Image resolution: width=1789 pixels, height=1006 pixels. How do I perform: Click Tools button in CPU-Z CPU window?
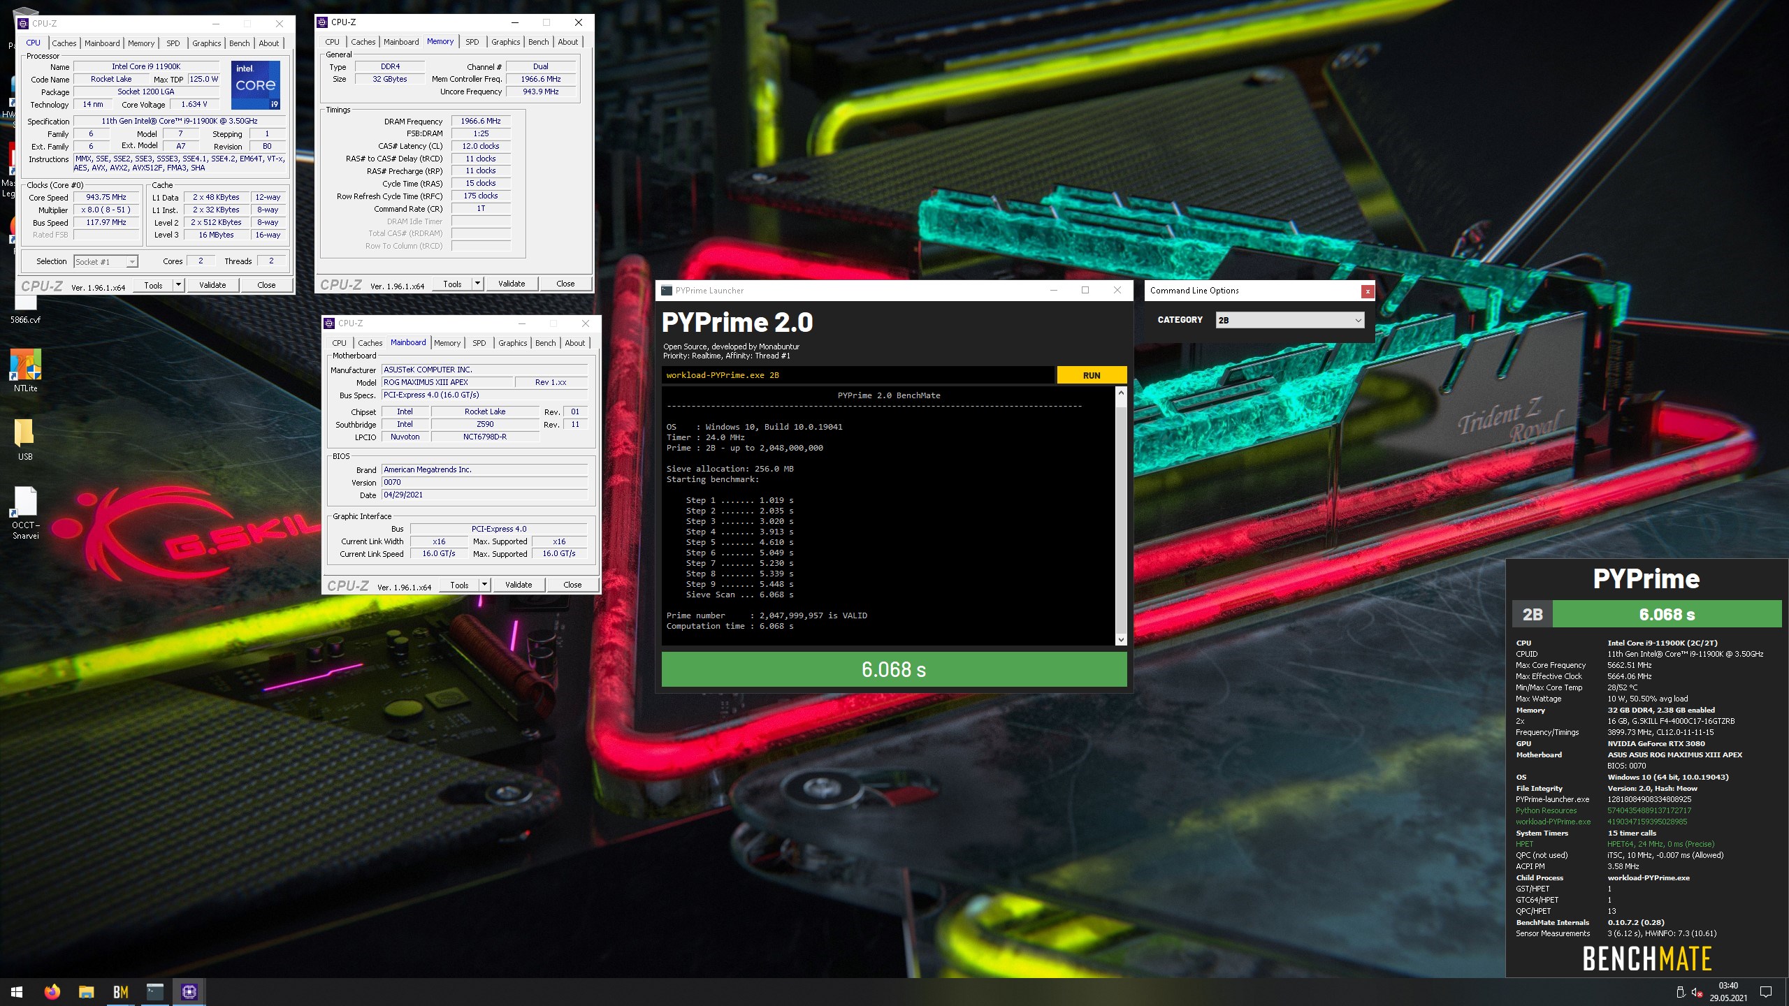(153, 285)
